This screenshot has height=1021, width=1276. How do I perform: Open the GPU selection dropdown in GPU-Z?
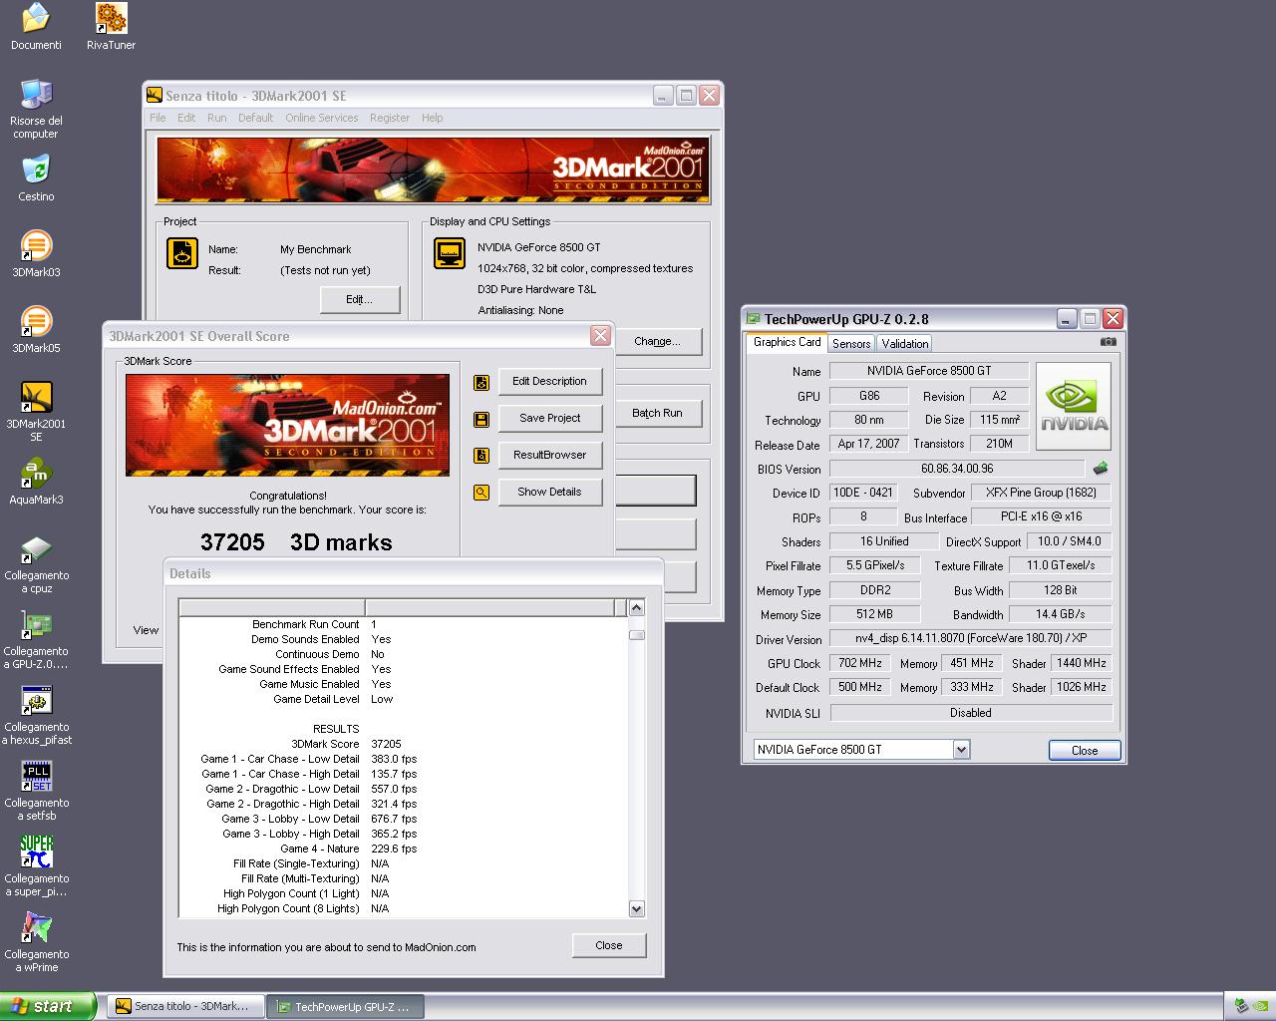[961, 750]
